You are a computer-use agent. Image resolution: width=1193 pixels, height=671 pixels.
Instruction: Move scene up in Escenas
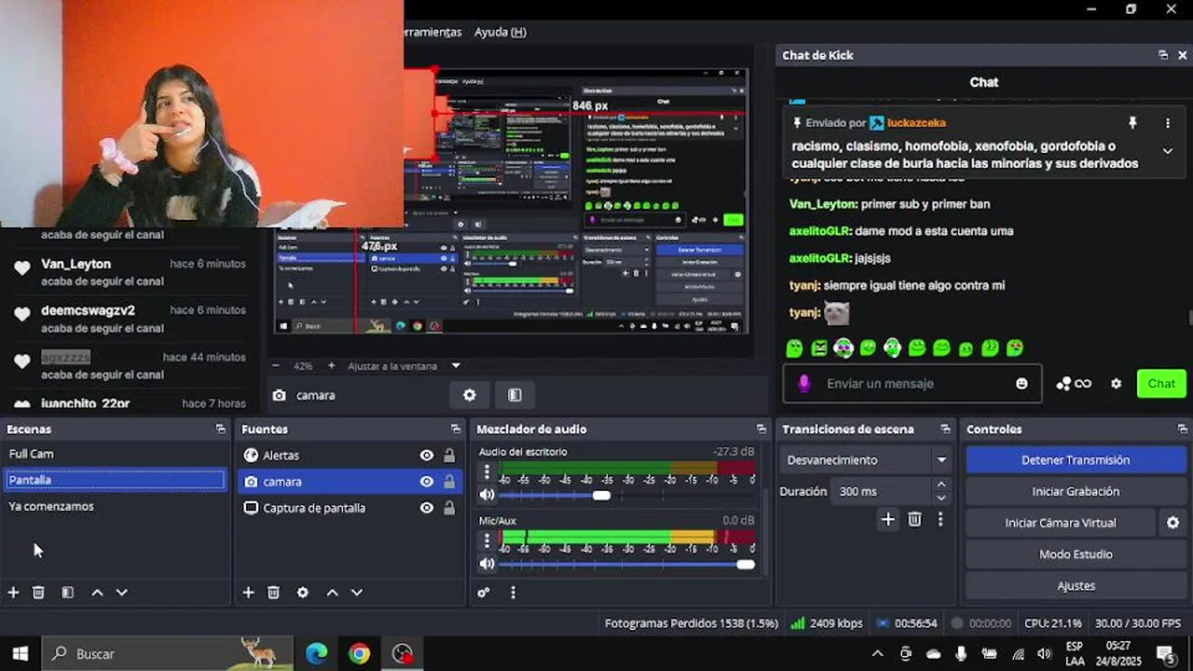point(97,592)
